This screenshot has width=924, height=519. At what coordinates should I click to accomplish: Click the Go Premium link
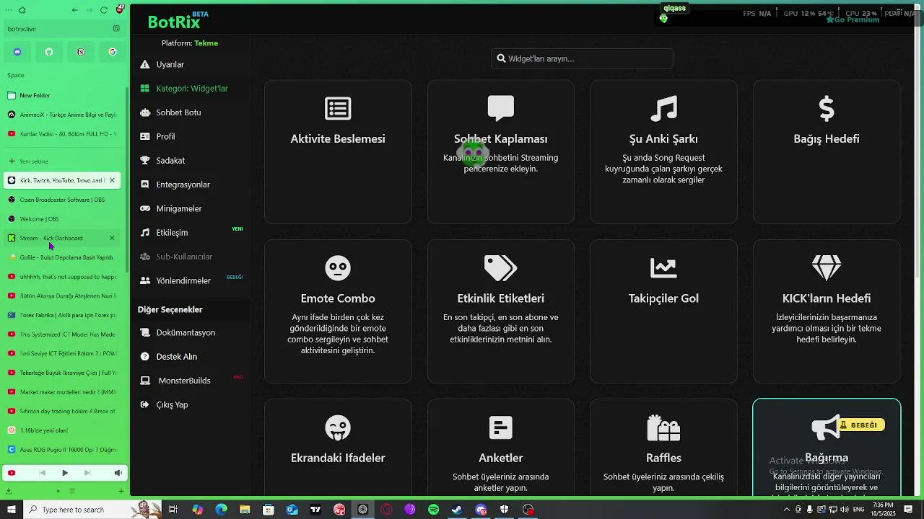(853, 20)
